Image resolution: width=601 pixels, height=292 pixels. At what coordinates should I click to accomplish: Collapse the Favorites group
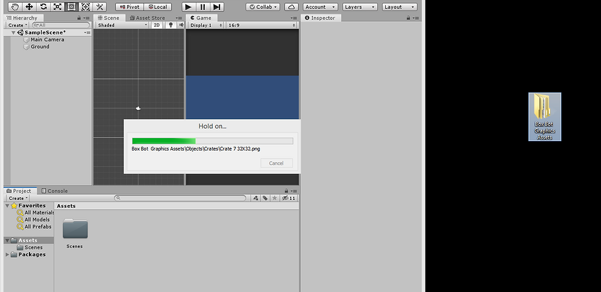(7, 206)
